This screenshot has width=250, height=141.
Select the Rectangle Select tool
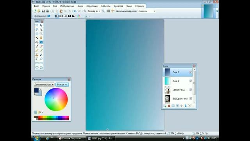pos(37,25)
